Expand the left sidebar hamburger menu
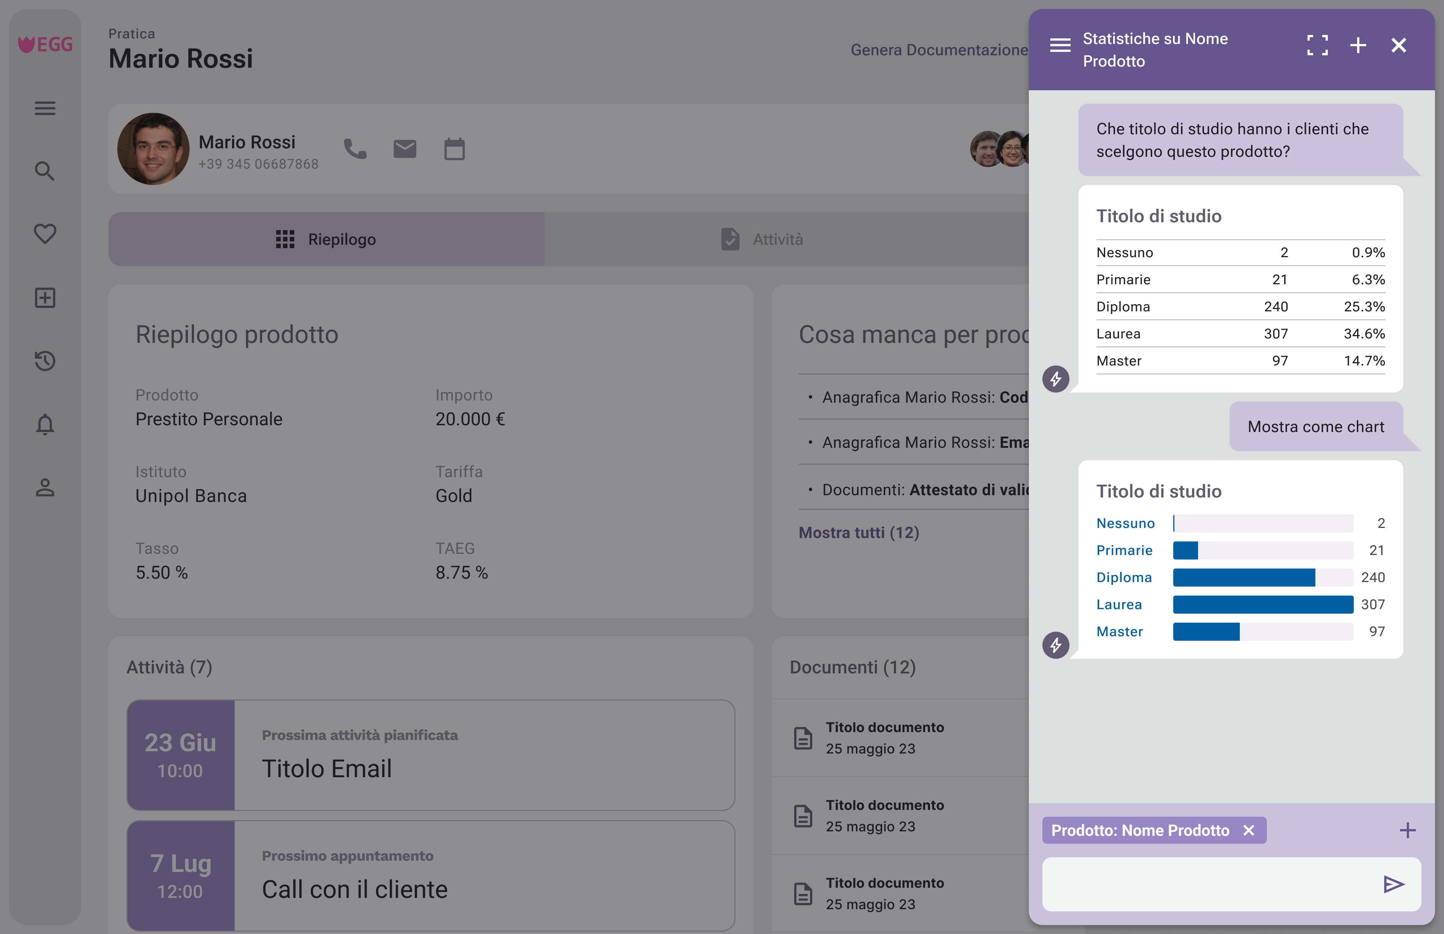 coord(45,109)
